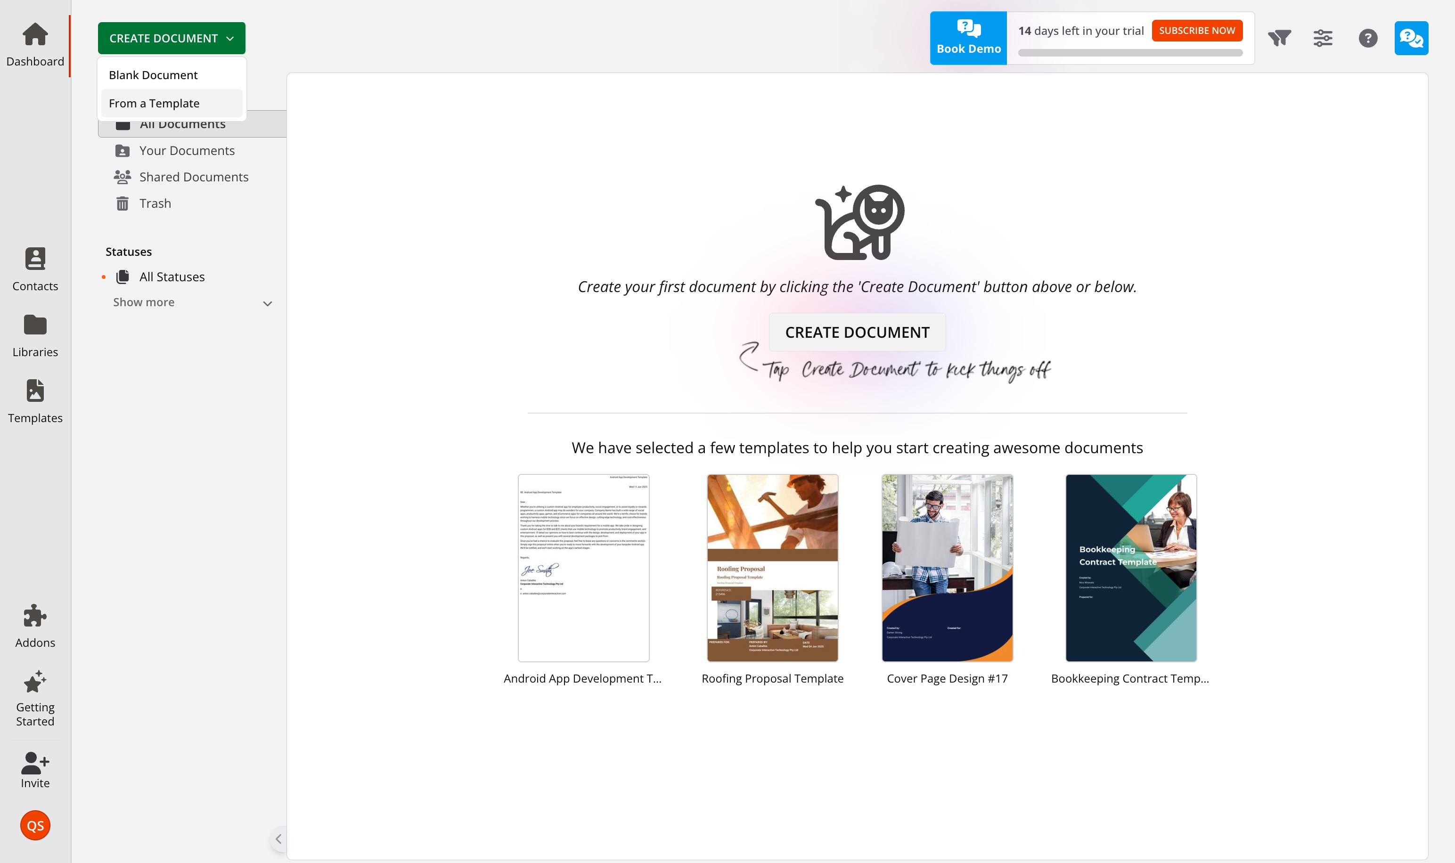Click the Book Demo button
1455x863 pixels.
tap(968, 38)
